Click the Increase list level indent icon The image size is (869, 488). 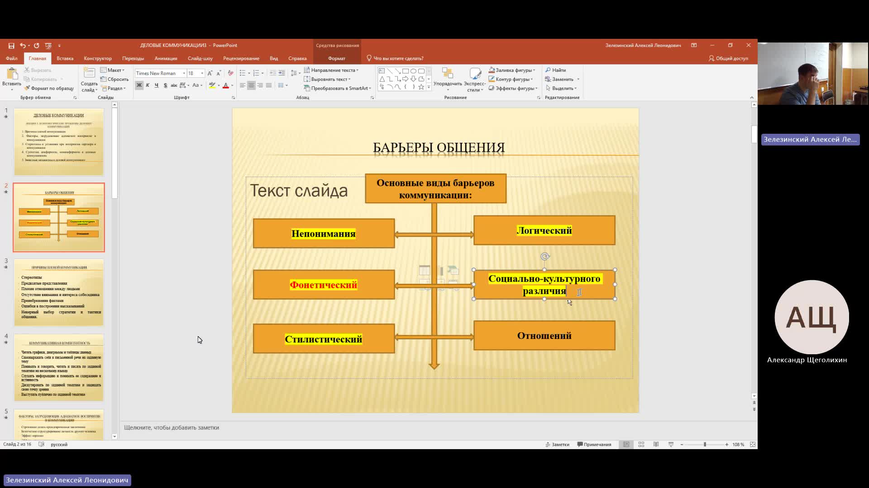point(282,73)
